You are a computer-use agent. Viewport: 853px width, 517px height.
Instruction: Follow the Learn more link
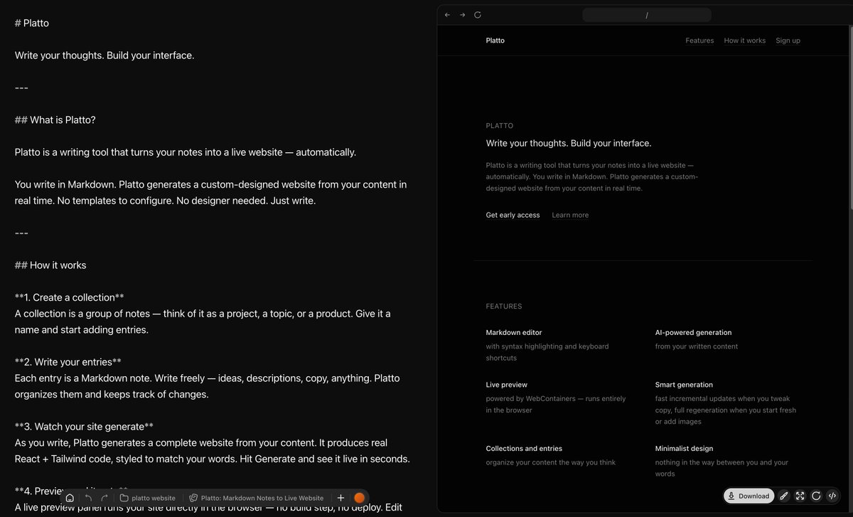click(570, 215)
